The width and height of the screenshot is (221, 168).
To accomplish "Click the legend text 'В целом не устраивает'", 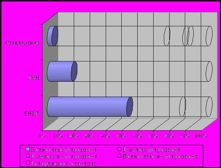I will tap(64, 156).
